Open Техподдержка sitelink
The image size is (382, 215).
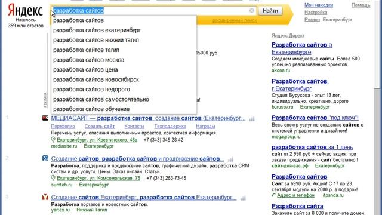point(170,126)
